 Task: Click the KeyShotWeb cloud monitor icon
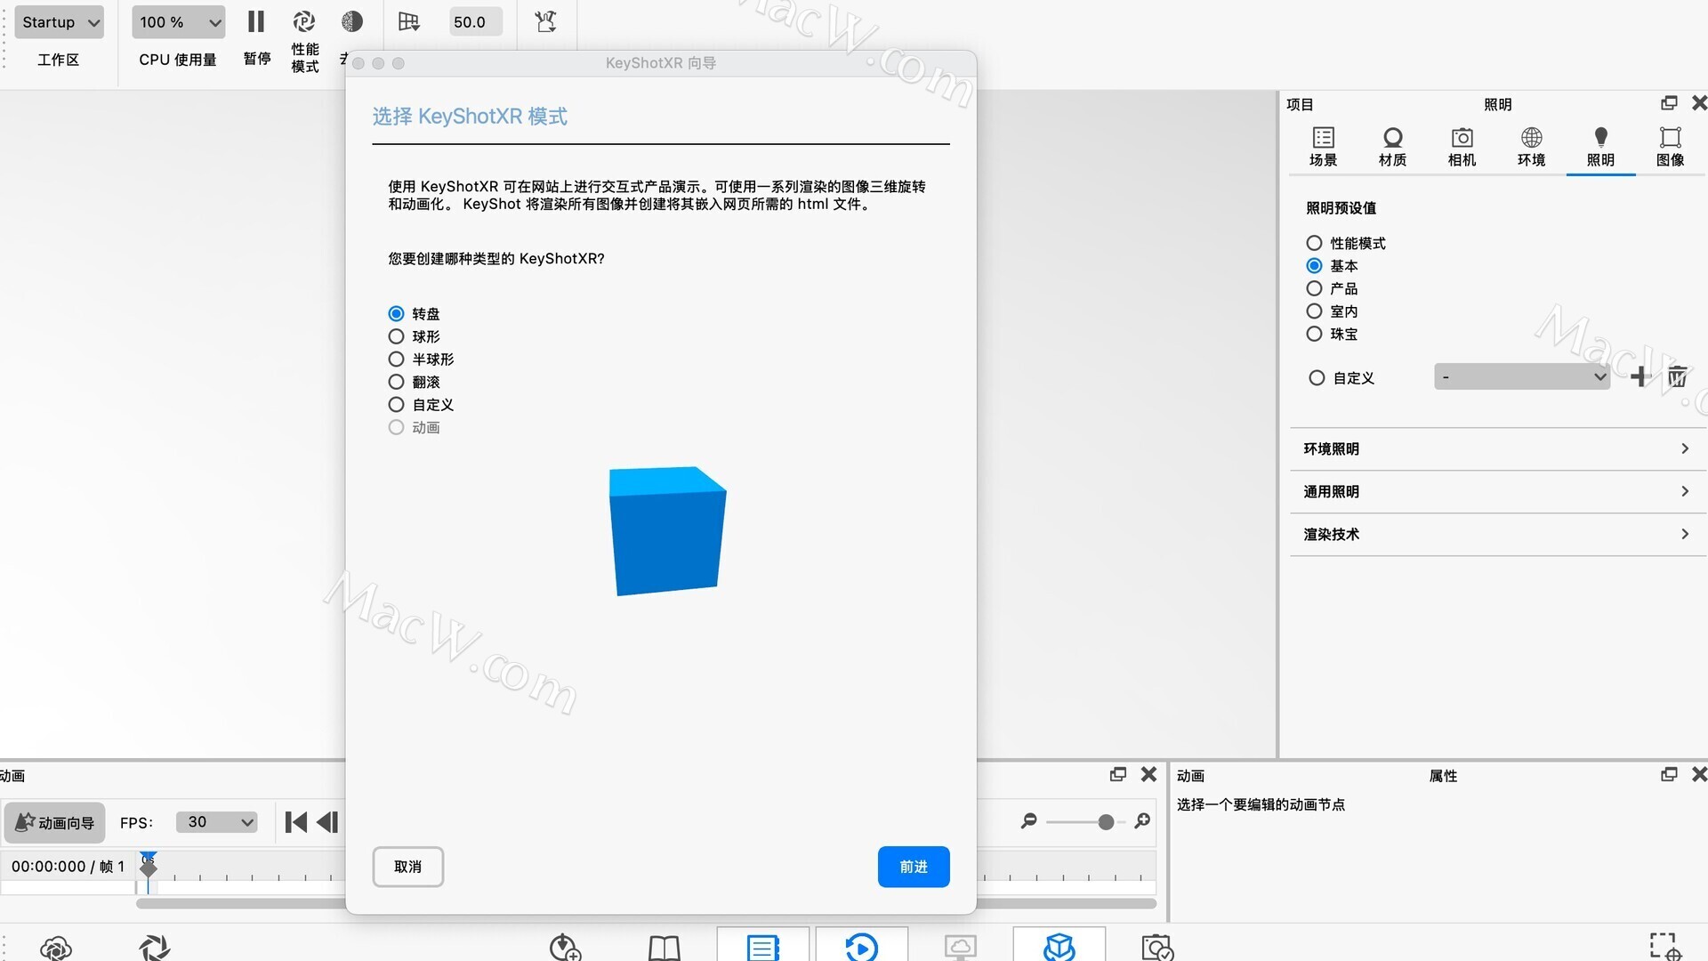[x=960, y=948]
